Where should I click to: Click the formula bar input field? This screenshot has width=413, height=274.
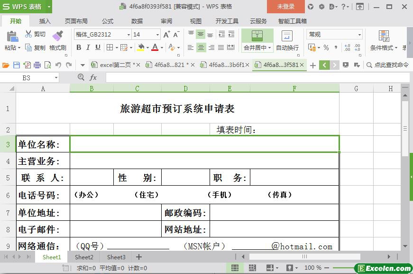257,77
